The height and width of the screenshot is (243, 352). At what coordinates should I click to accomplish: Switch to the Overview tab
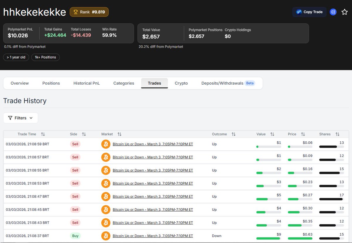point(20,83)
